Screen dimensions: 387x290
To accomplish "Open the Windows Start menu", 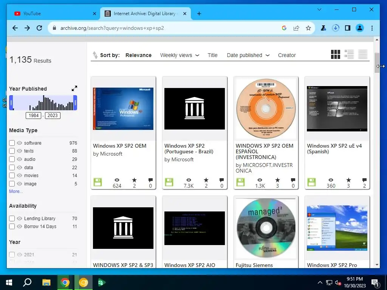I will (9, 282).
